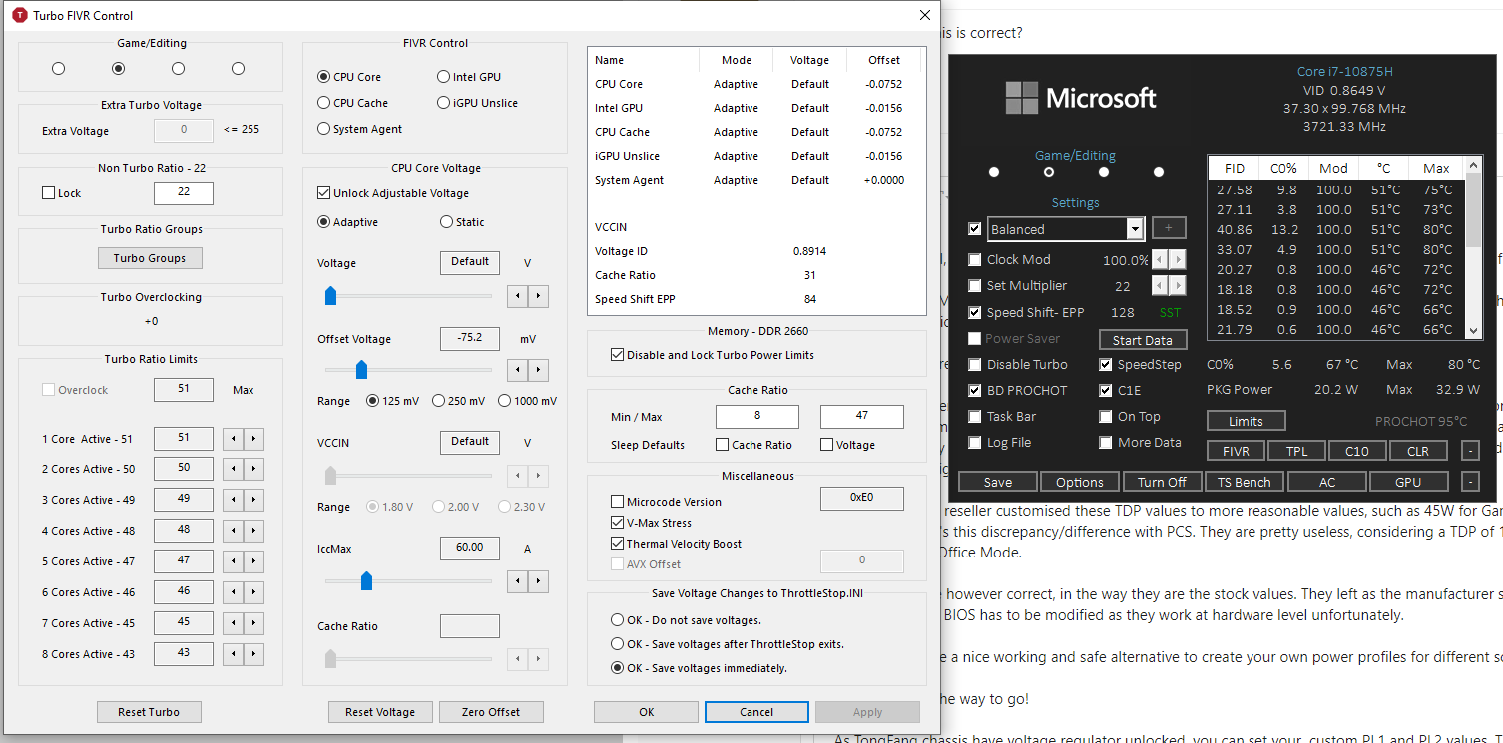Click Save button in ThrottleStop window
This screenshot has width=1503, height=743.
click(x=998, y=482)
